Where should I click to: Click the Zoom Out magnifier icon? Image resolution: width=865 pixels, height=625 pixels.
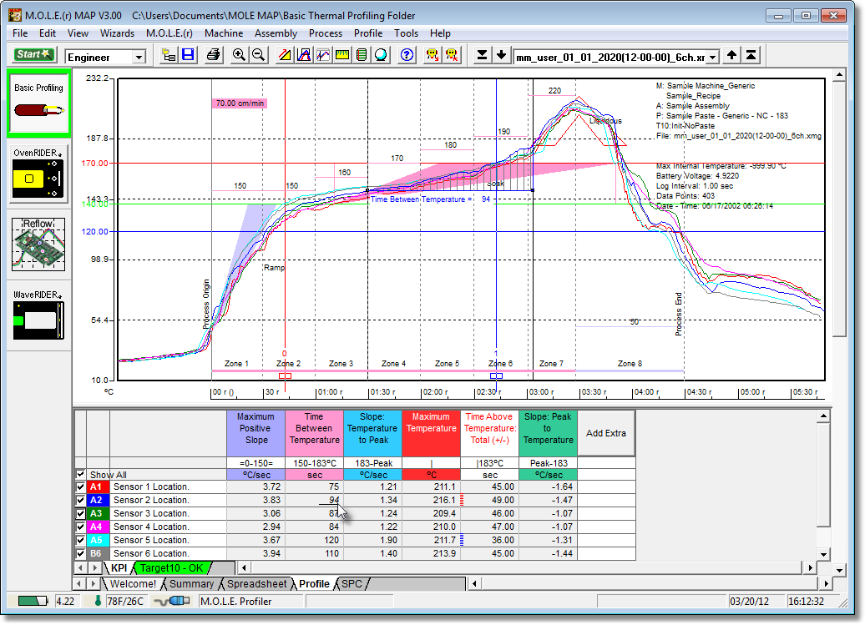pos(258,55)
